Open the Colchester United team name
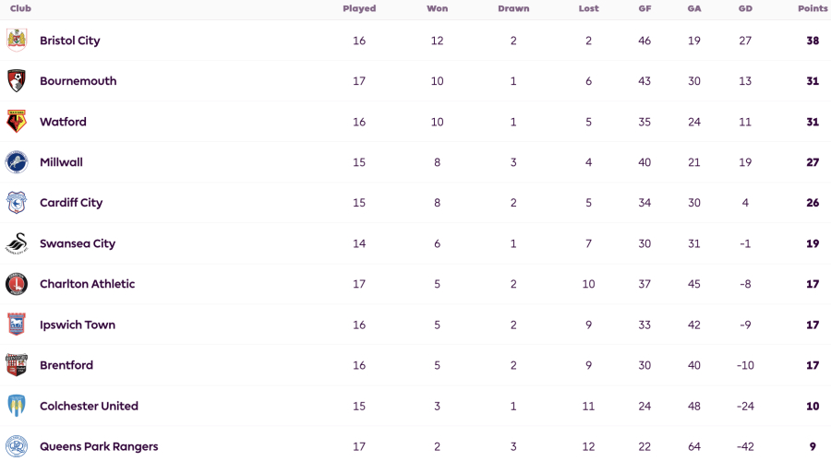Image resolution: width=831 pixels, height=461 pixels. (x=89, y=406)
